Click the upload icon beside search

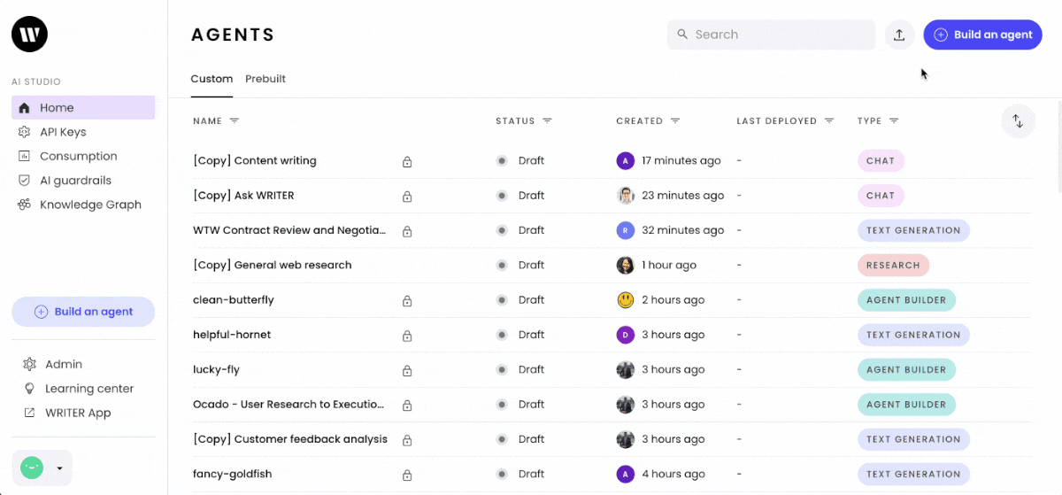pyautogui.click(x=899, y=35)
